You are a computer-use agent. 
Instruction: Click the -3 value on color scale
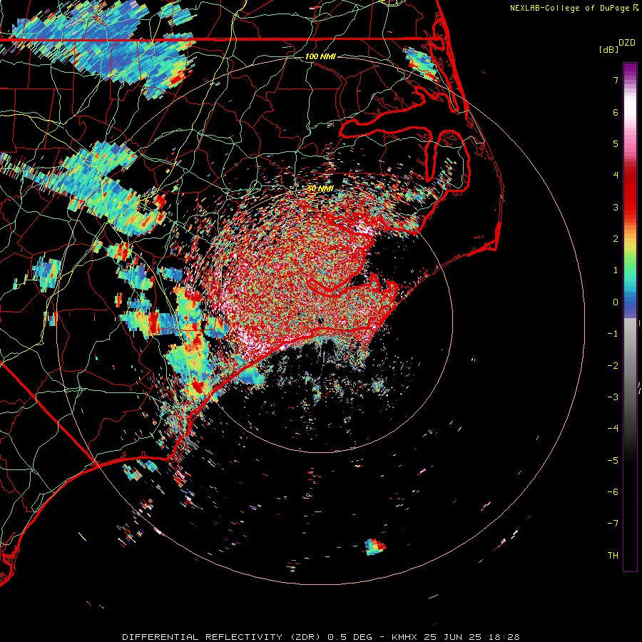coord(613,397)
